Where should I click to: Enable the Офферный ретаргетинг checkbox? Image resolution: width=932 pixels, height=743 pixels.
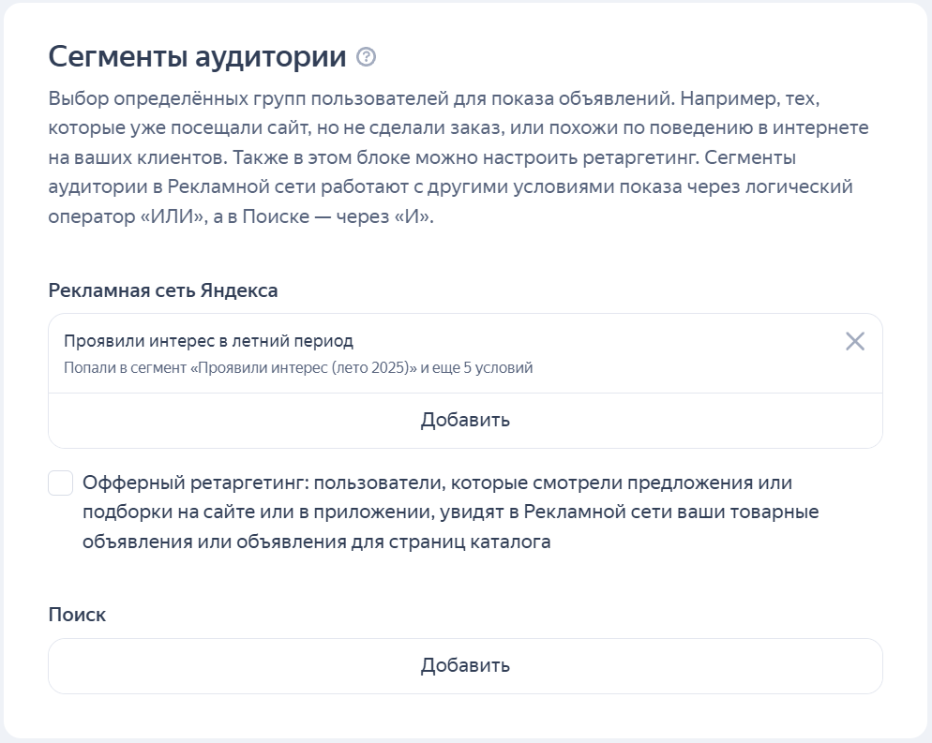coord(61,483)
